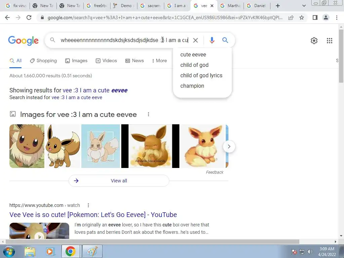Open the first Eevee face image
Viewport: 344px width, 258px height.
pyautogui.click(x=27, y=146)
